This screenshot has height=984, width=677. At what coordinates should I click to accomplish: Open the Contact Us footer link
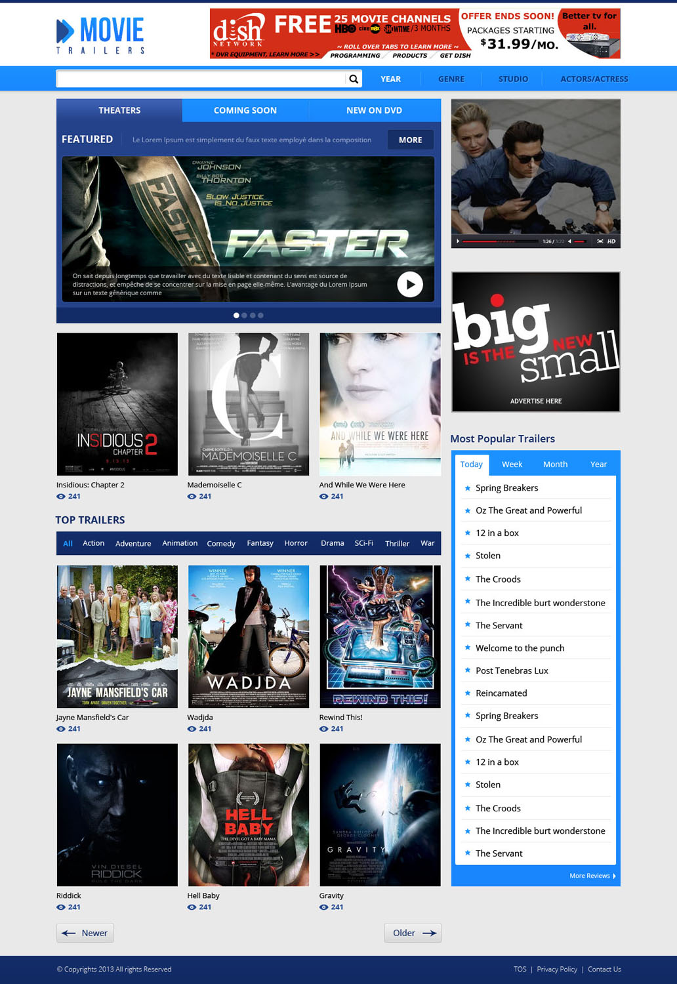coord(604,970)
